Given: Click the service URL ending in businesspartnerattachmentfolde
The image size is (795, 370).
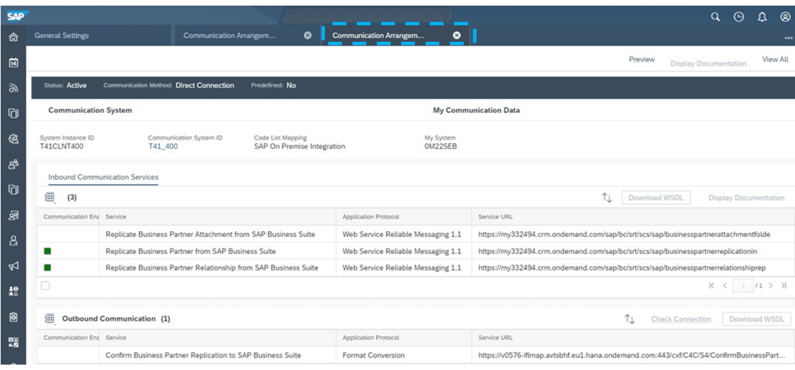Looking at the screenshot, I should (x=624, y=234).
